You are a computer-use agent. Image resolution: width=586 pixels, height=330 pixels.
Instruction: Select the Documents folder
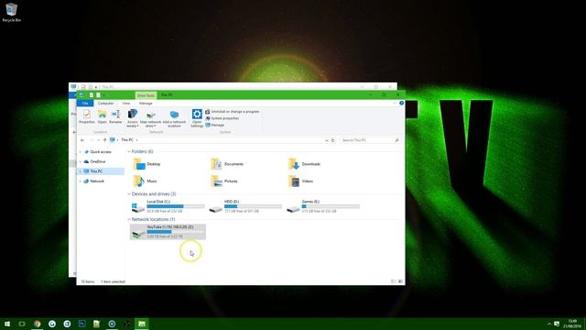tap(227, 164)
